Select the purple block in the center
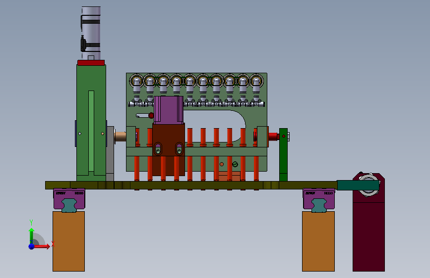This screenshot has height=278, width=430. pyautogui.click(x=169, y=110)
